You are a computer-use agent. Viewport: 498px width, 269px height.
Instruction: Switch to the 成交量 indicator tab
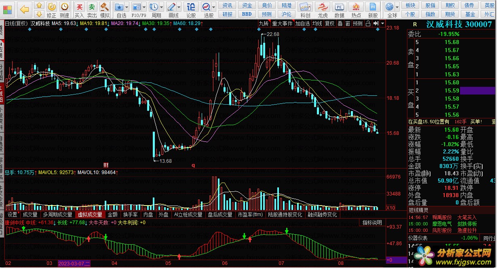click(30, 215)
